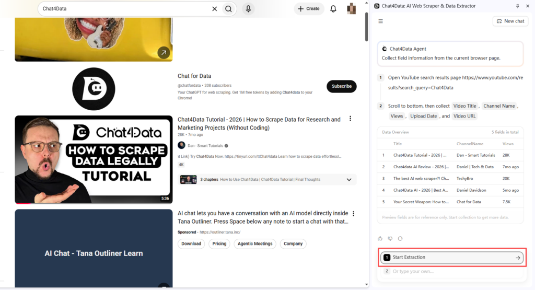The width and height of the screenshot is (535, 290).
Task: Click the Views column header
Action: (508, 144)
